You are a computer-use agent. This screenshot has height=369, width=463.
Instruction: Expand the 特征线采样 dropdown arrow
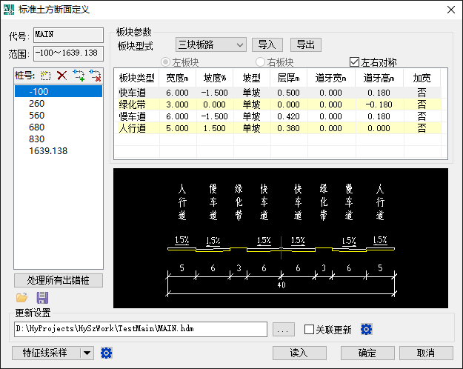[87, 353]
